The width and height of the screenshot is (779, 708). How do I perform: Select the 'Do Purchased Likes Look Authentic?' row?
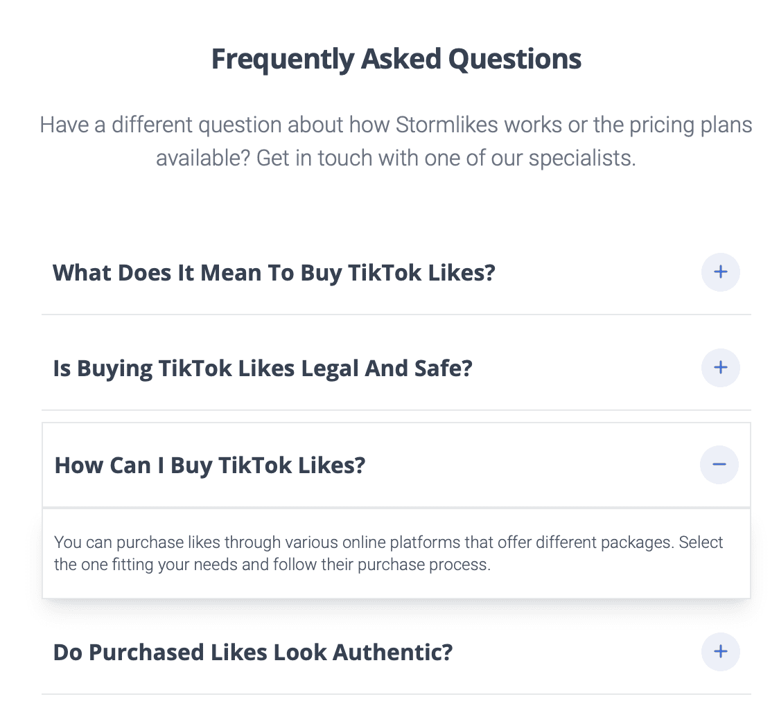252,652
